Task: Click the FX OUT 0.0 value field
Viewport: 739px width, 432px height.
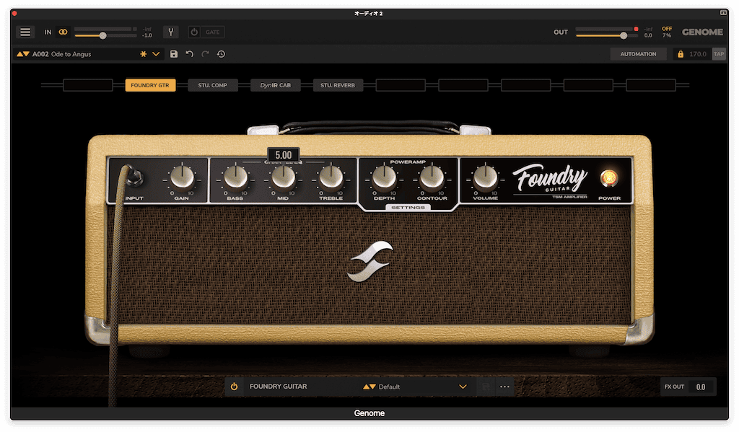Action: click(701, 387)
